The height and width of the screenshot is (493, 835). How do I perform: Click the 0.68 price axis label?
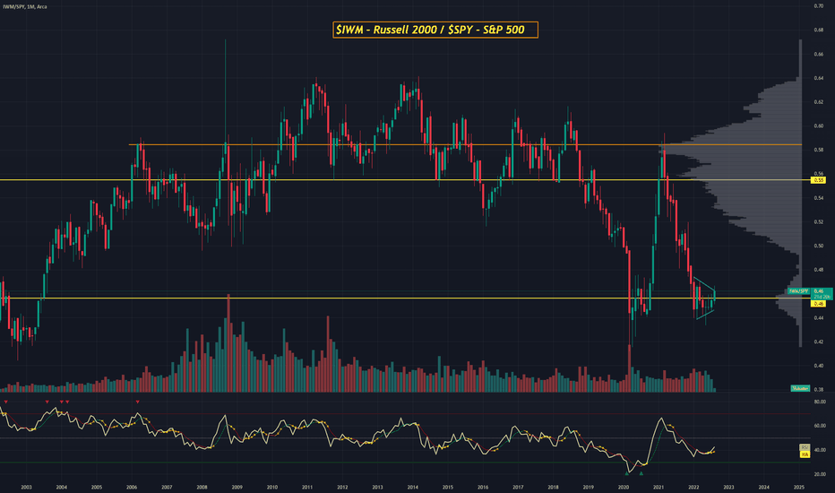(819, 30)
